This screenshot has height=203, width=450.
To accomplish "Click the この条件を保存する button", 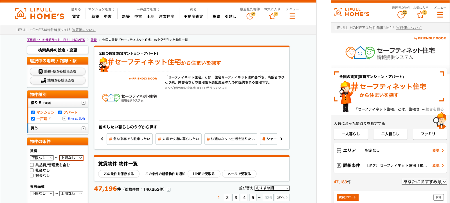I will (x=119, y=174).
